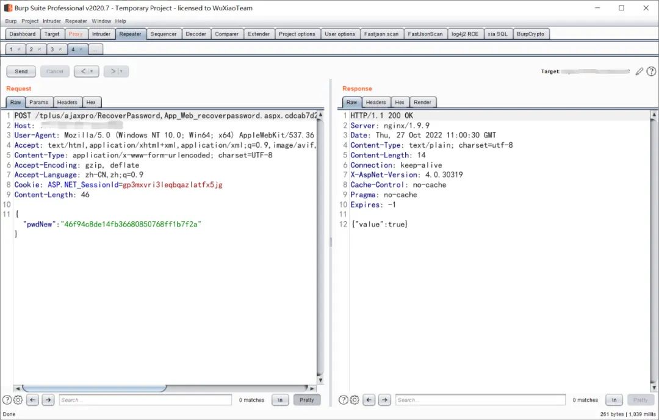
Task: Go to previous request search match arrow
Action: [32, 400]
